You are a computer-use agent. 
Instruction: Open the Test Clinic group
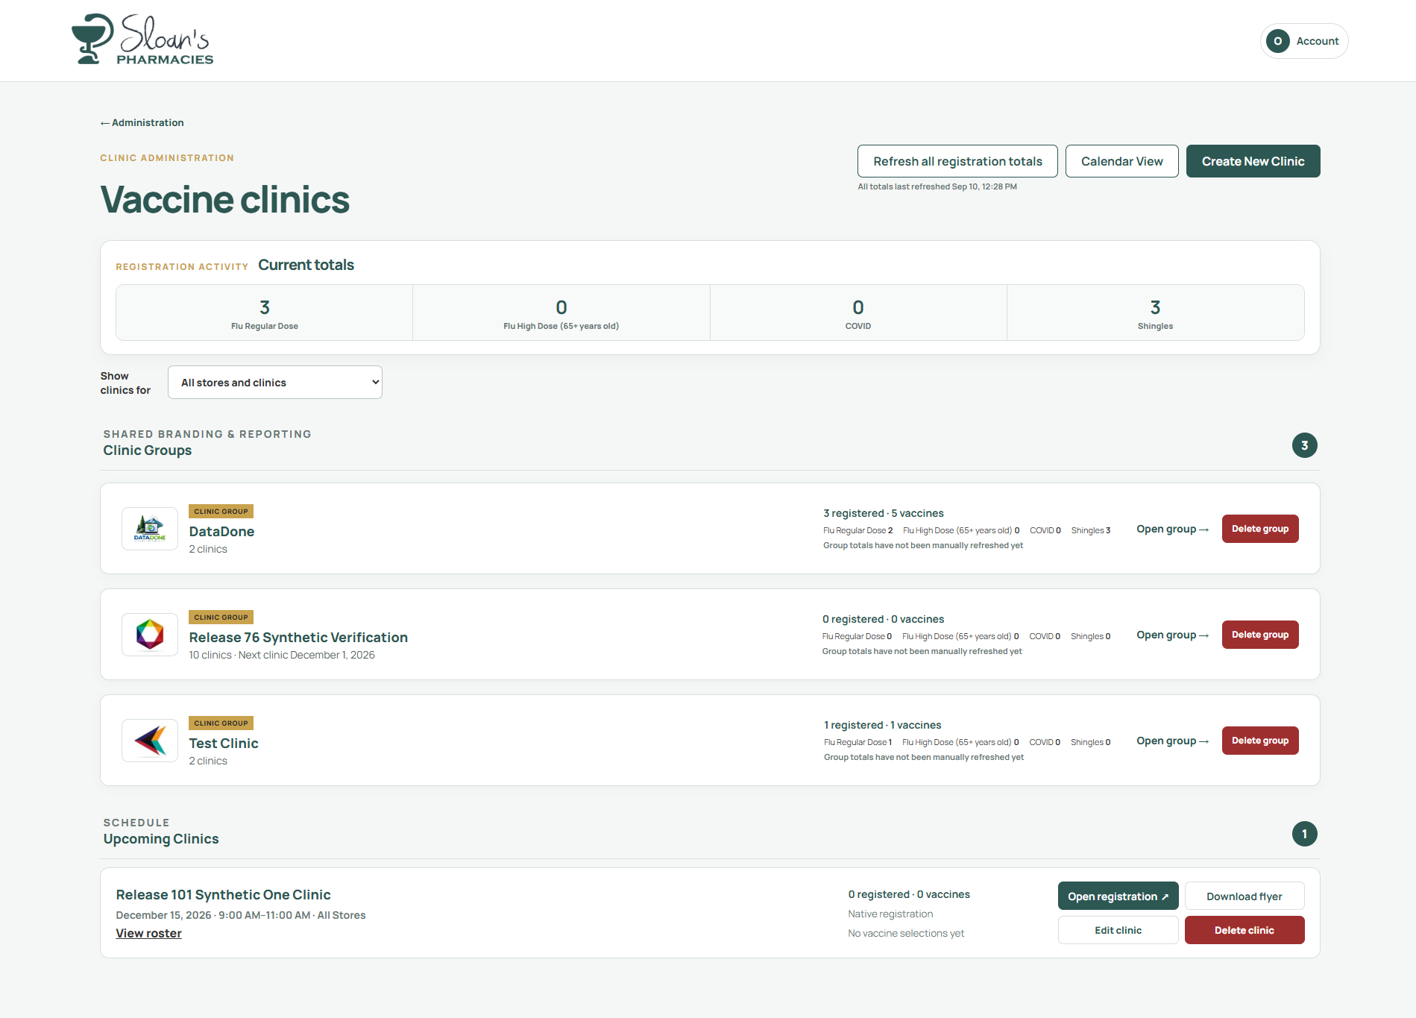(x=1172, y=741)
